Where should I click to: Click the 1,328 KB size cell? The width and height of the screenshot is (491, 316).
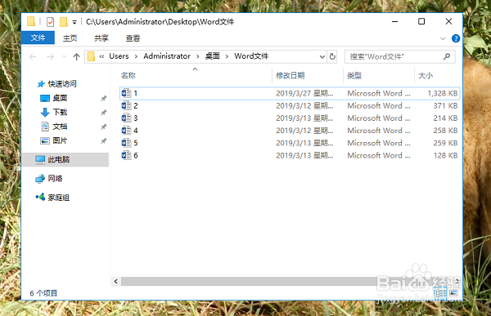[443, 93]
